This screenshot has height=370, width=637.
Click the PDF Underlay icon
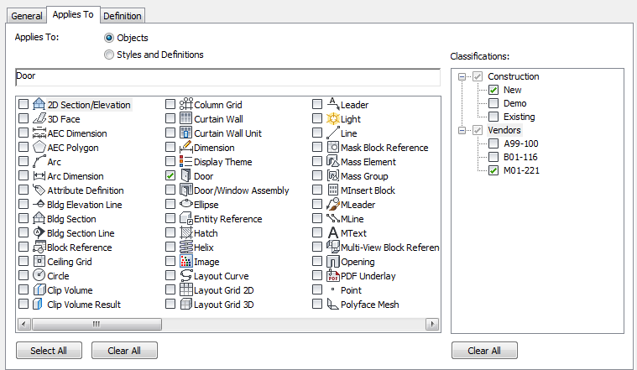tap(332, 276)
